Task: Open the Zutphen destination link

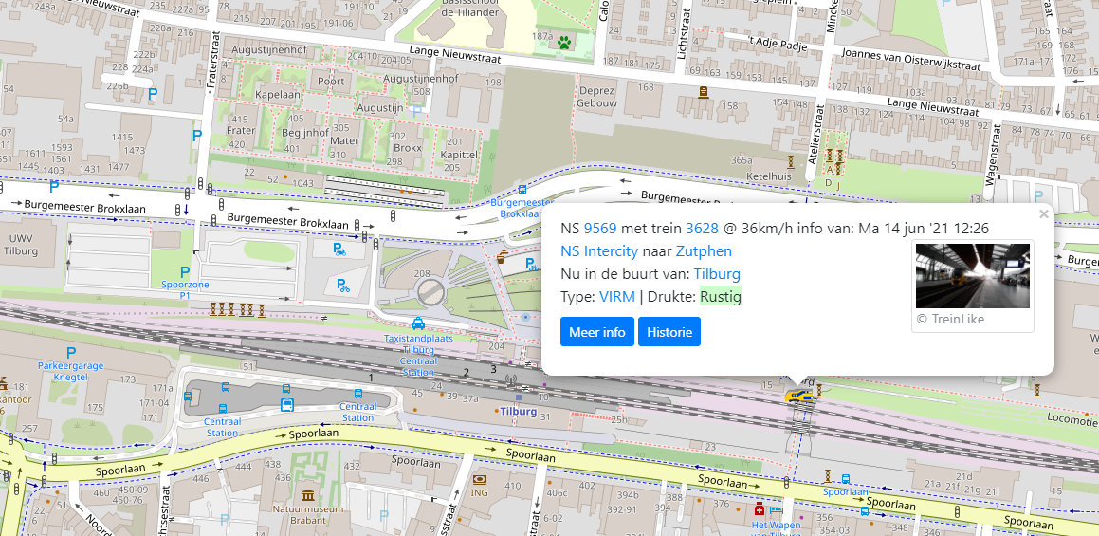Action: pyautogui.click(x=704, y=251)
